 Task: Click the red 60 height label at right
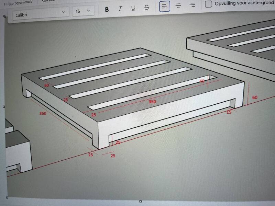coord(255,98)
